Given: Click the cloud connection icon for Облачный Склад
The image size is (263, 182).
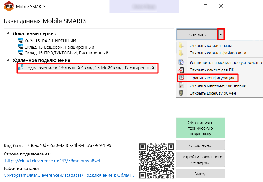Looking at the screenshot, I should [x=20, y=68].
